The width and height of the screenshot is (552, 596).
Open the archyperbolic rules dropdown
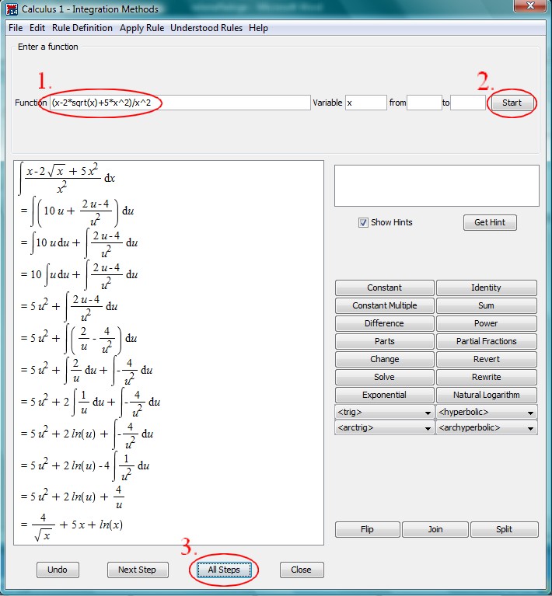(x=486, y=428)
